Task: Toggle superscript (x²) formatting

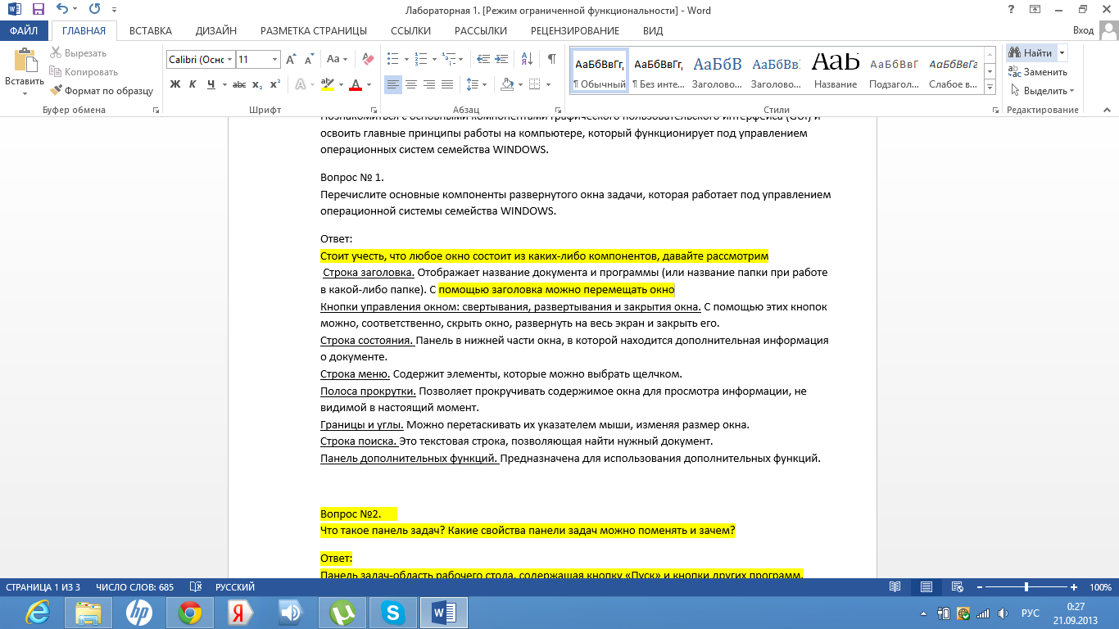Action: [x=275, y=84]
